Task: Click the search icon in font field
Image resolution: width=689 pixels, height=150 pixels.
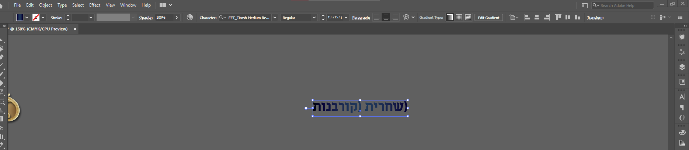Action: 222,17
